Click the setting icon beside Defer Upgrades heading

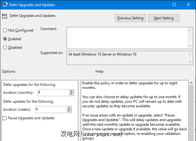tap(5, 16)
